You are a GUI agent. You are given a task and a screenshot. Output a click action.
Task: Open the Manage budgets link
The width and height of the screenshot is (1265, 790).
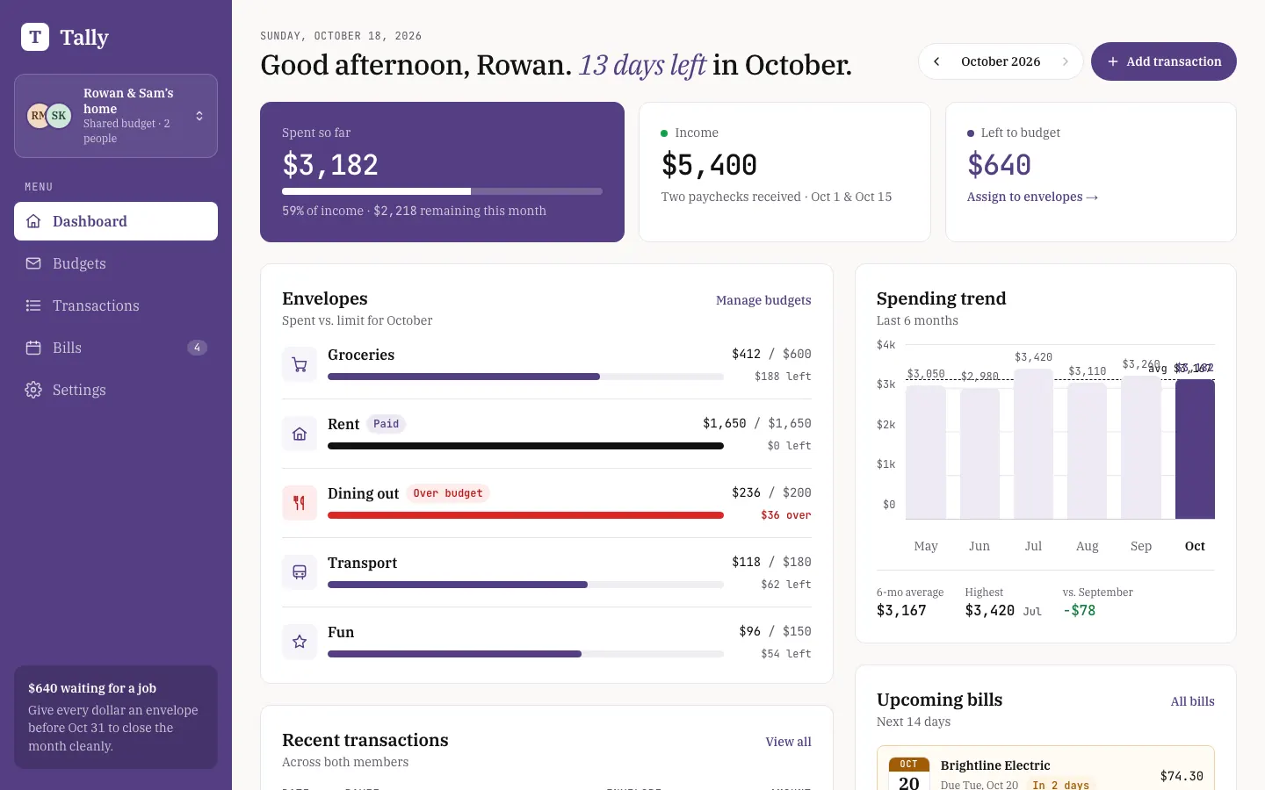pos(763,300)
